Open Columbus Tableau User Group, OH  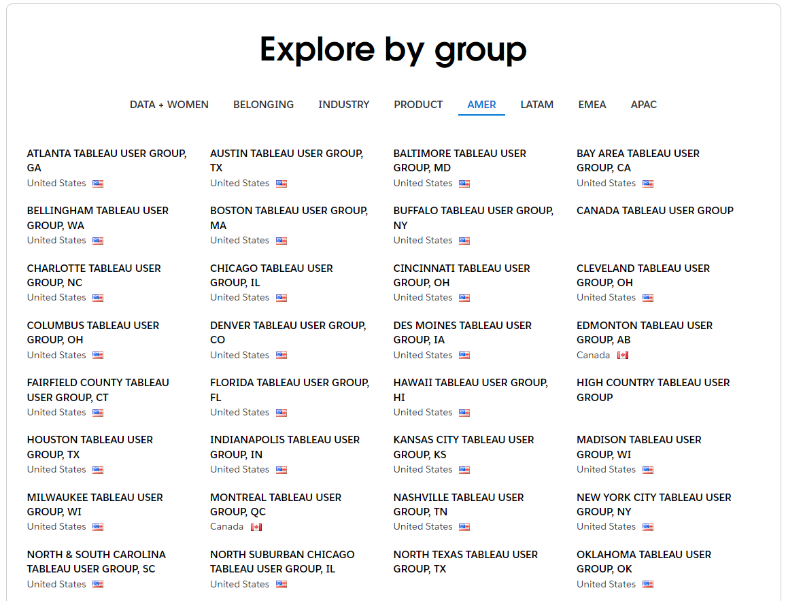(92, 332)
